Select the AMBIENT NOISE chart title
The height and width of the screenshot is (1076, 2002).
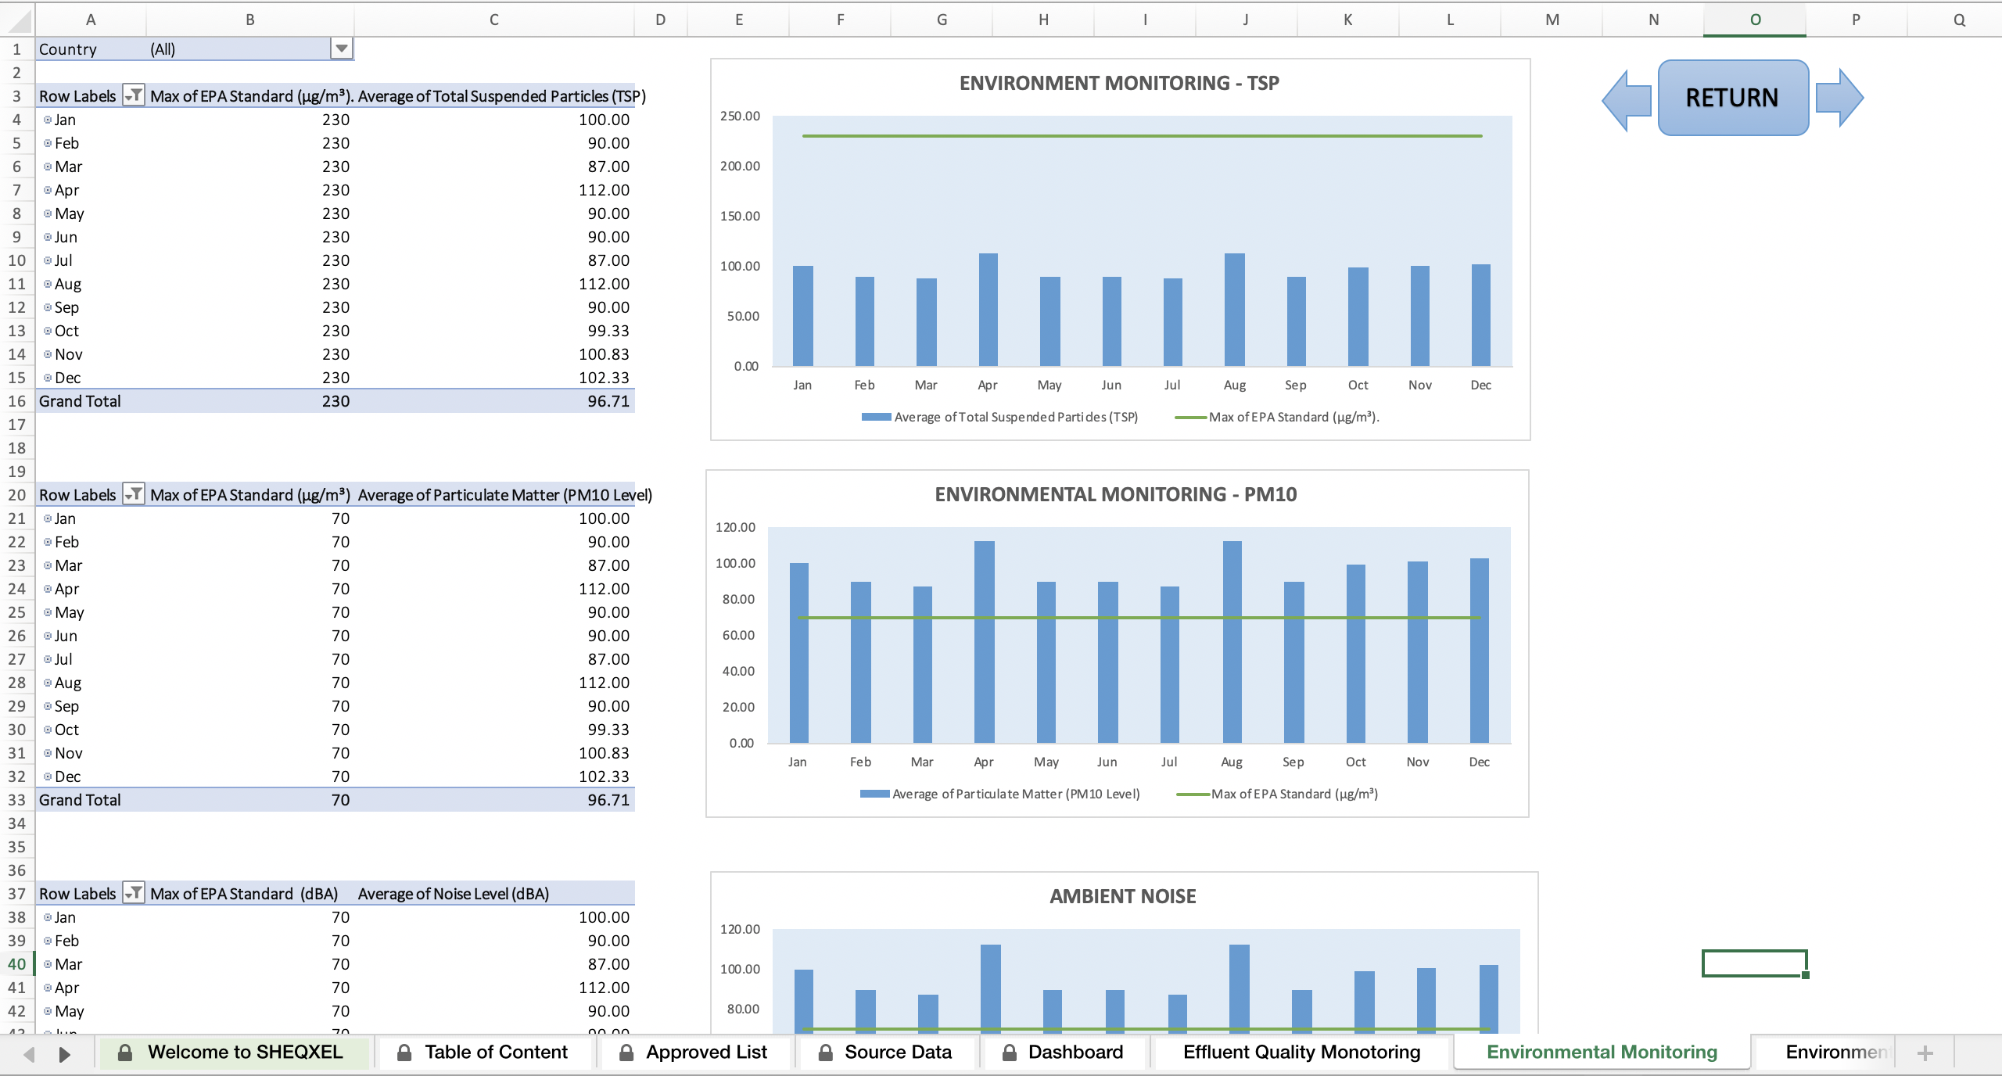[x=1123, y=896]
